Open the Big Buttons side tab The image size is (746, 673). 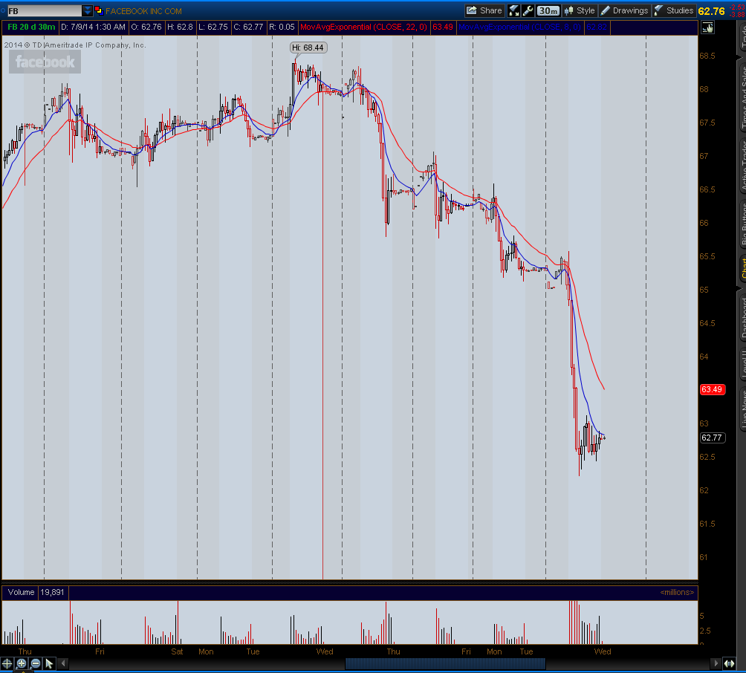point(742,224)
